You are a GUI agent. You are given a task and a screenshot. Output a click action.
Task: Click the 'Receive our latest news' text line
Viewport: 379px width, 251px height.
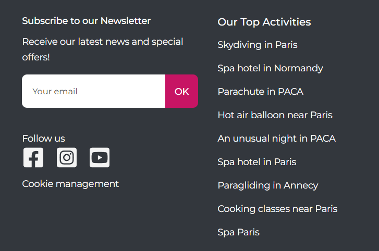tap(102, 42)
